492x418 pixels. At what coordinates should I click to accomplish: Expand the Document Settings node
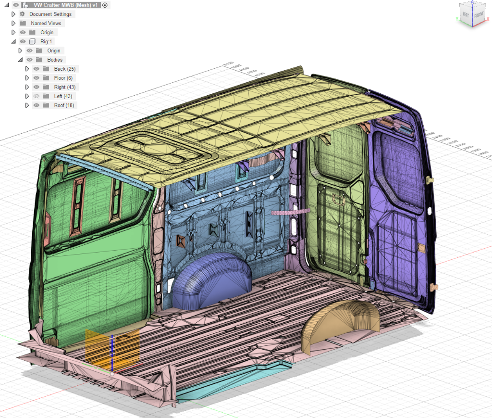(13, 14)
